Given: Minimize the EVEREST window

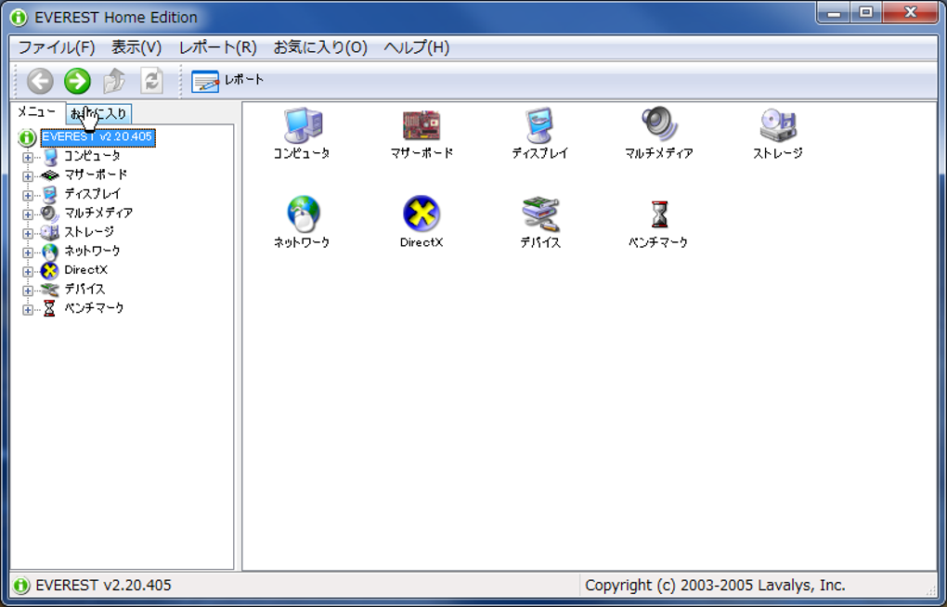Looking at the screenshot, I should tap(834, 13).
